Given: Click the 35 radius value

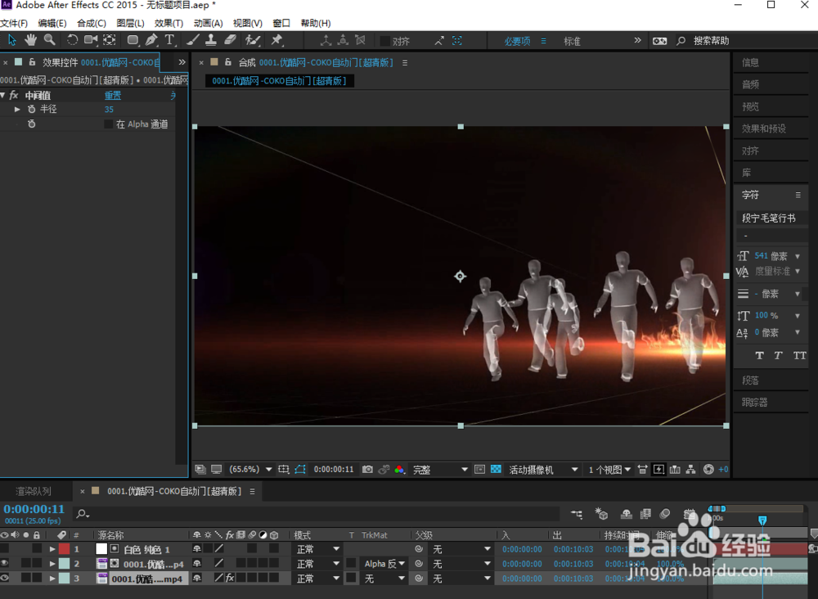Looking at the screenshot, I should [x=109, y=109].
